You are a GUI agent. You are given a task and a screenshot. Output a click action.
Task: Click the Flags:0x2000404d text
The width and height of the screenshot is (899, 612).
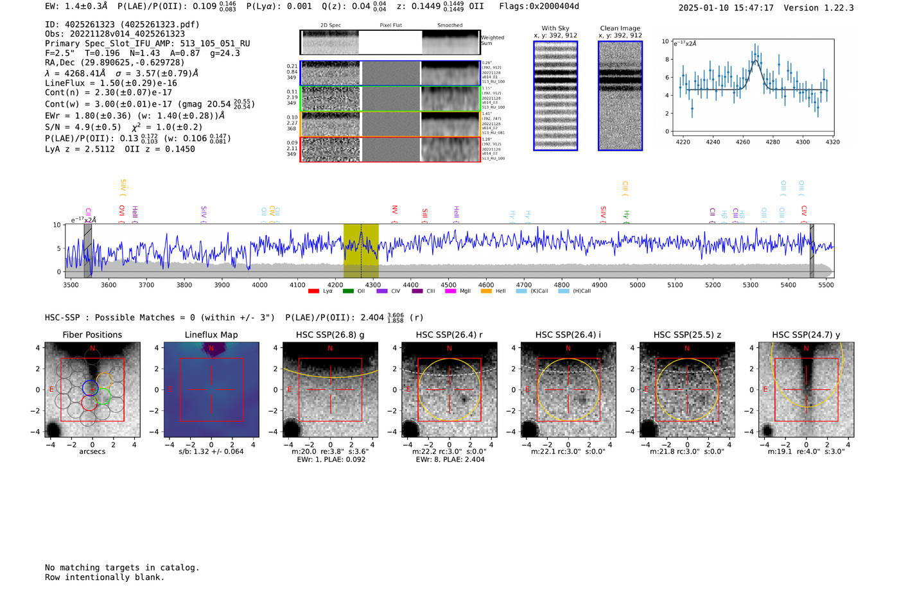point(539,6)
